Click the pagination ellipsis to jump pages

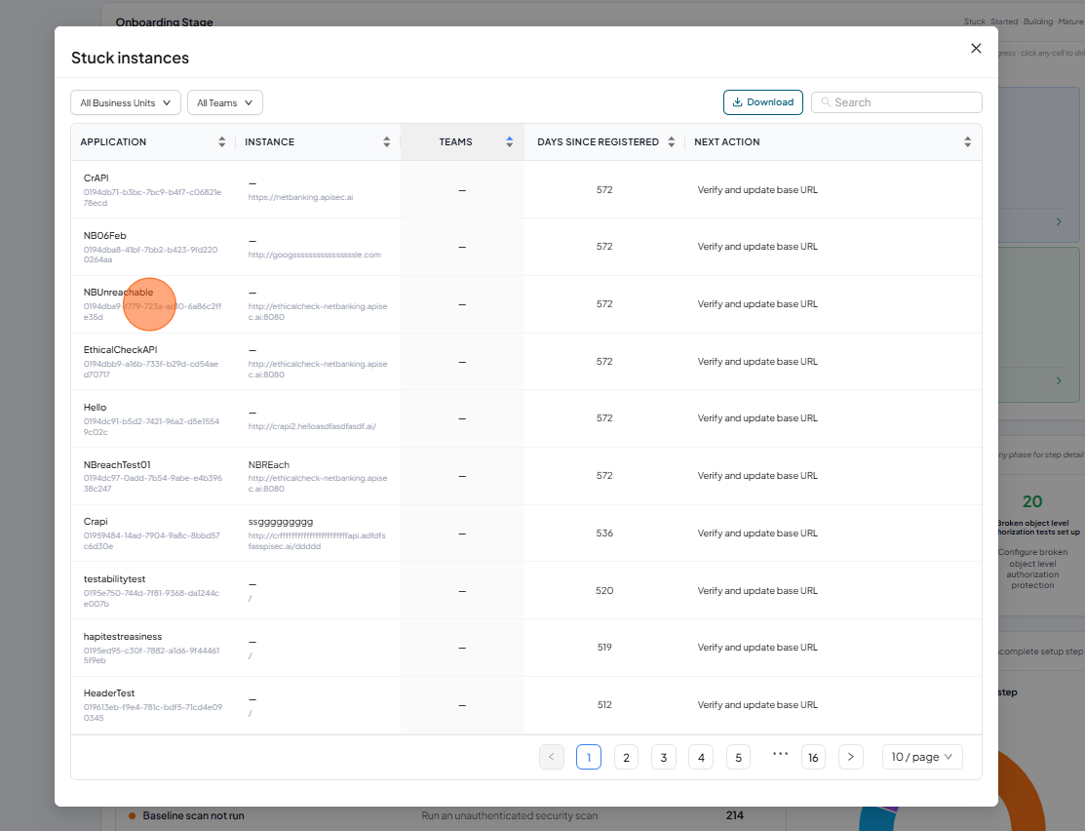point(780,754)
